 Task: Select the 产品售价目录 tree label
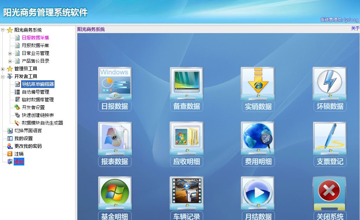(x=36, y=61)
